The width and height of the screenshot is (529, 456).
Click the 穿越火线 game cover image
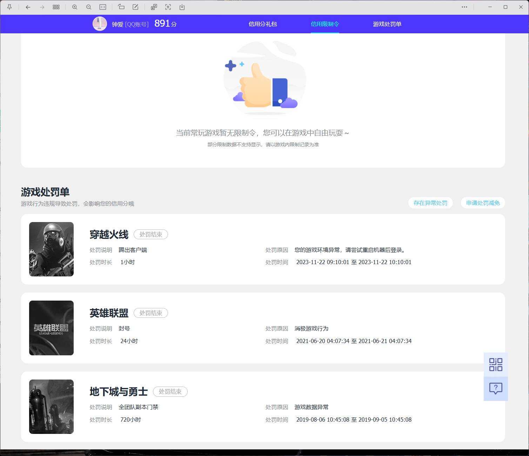click(x=51, y=249)
